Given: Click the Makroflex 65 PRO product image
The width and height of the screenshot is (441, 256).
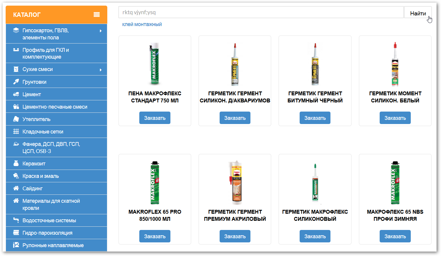Looking at the screenshot, I should [x=155, y=183].
